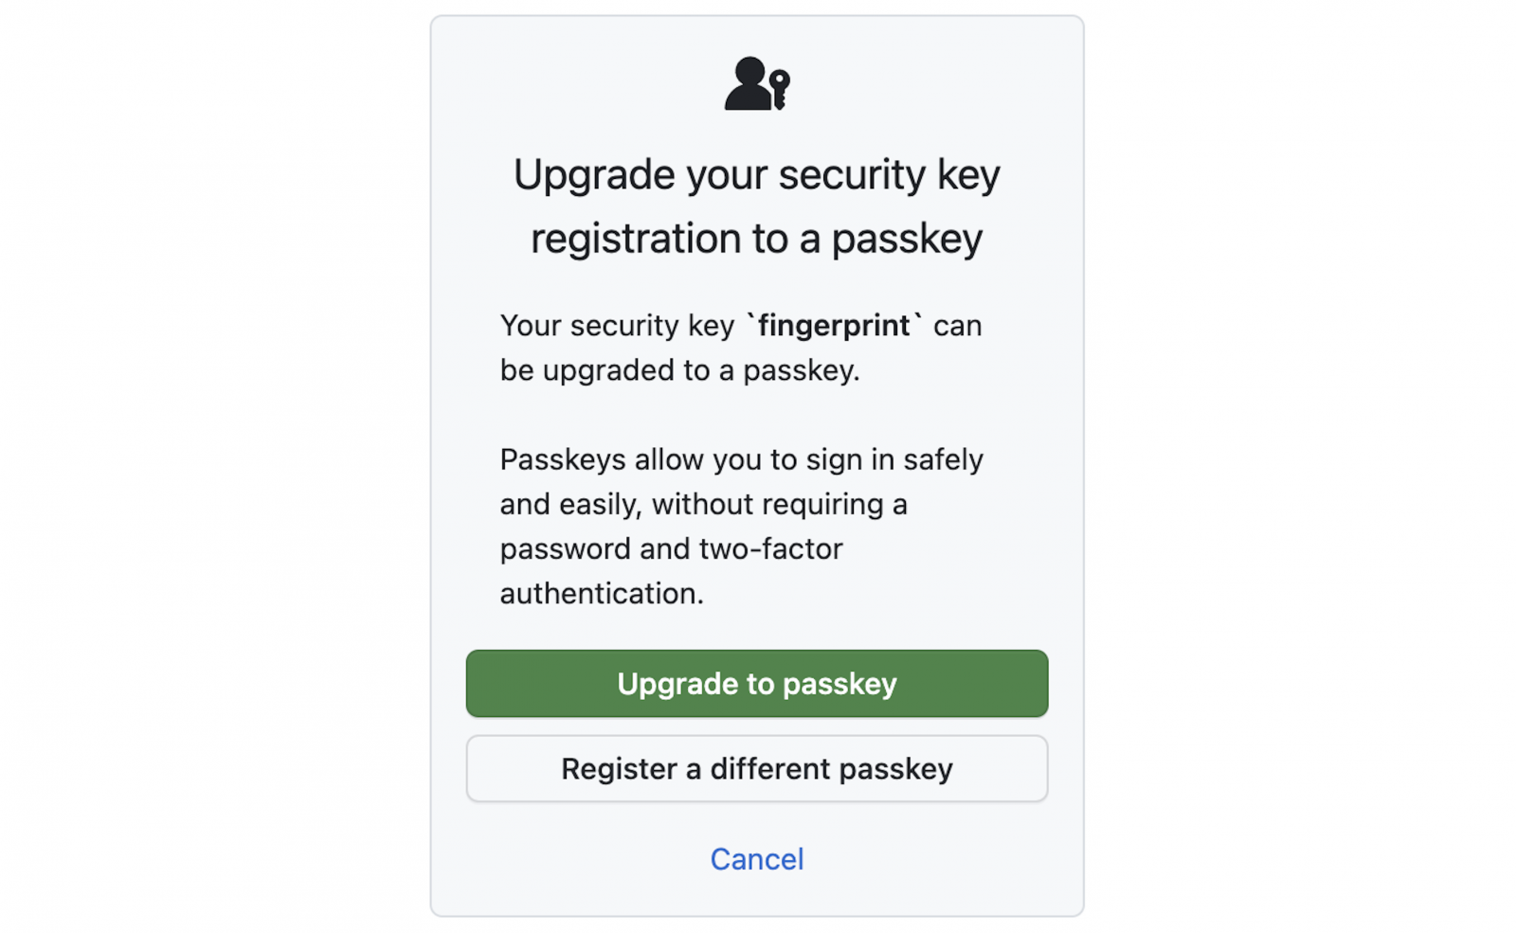Click 'Your security key' sentence text

(x=617, y=325)
